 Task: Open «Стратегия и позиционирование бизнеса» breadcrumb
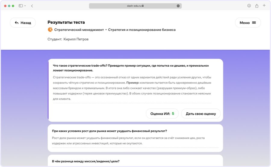142,30
